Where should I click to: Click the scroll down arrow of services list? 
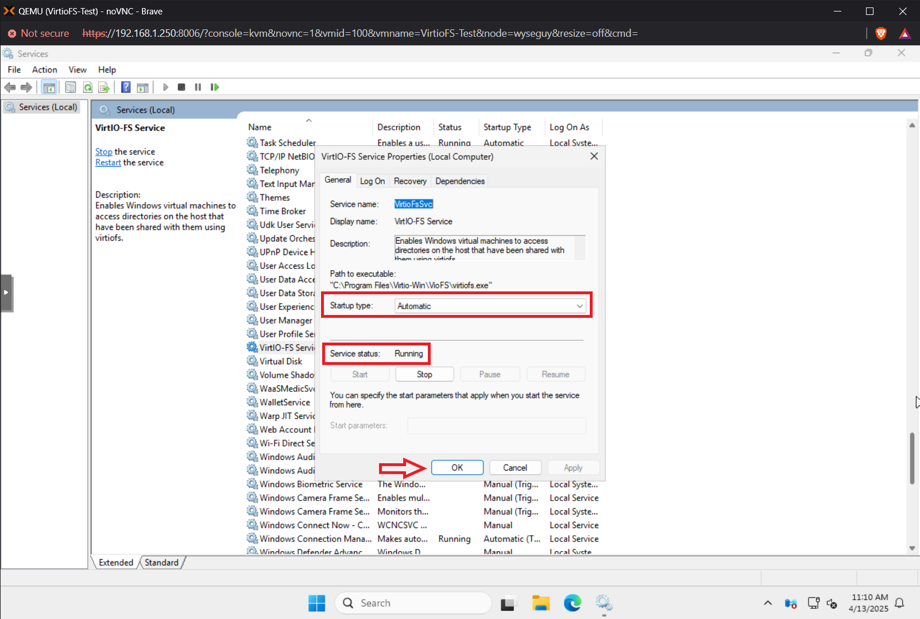(x=912, y=548)
